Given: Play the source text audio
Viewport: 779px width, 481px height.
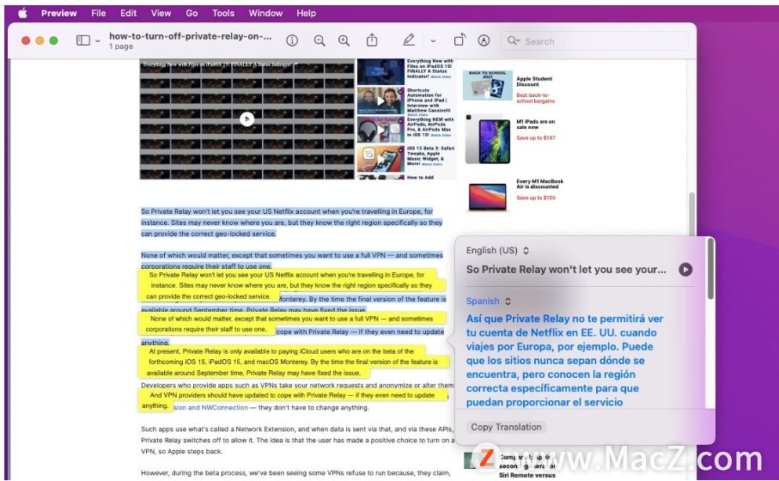Looking at the screenshot, I should (x=685, y=270).
